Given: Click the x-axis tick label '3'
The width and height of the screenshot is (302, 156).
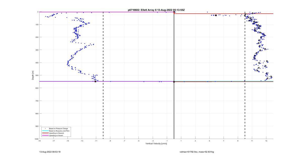Looking at the screenshot, I should pyautogui.click(x=195, y=141).
